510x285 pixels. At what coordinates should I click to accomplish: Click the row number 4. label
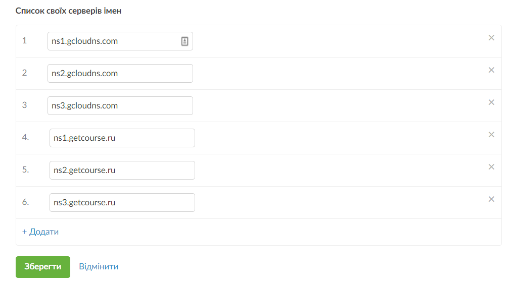click(26, 137)
